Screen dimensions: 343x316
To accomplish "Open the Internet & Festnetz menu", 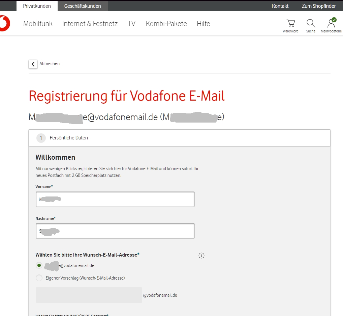I will (x=90, y=24).
